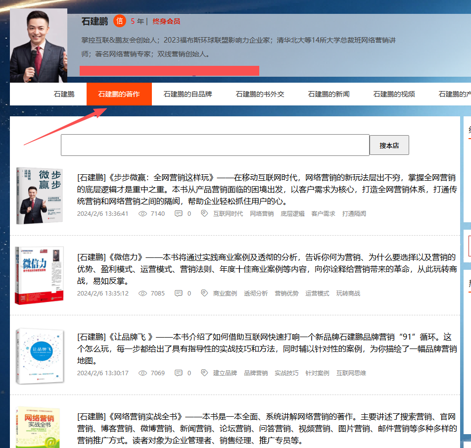The height and width of the screenshot is (448, 471).
Task: Click timestamp 2024/2/6 13:35:12
Action: (103, 293)
